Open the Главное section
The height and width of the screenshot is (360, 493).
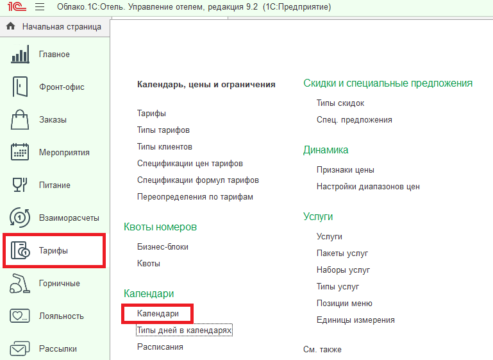tap(54, 54)
